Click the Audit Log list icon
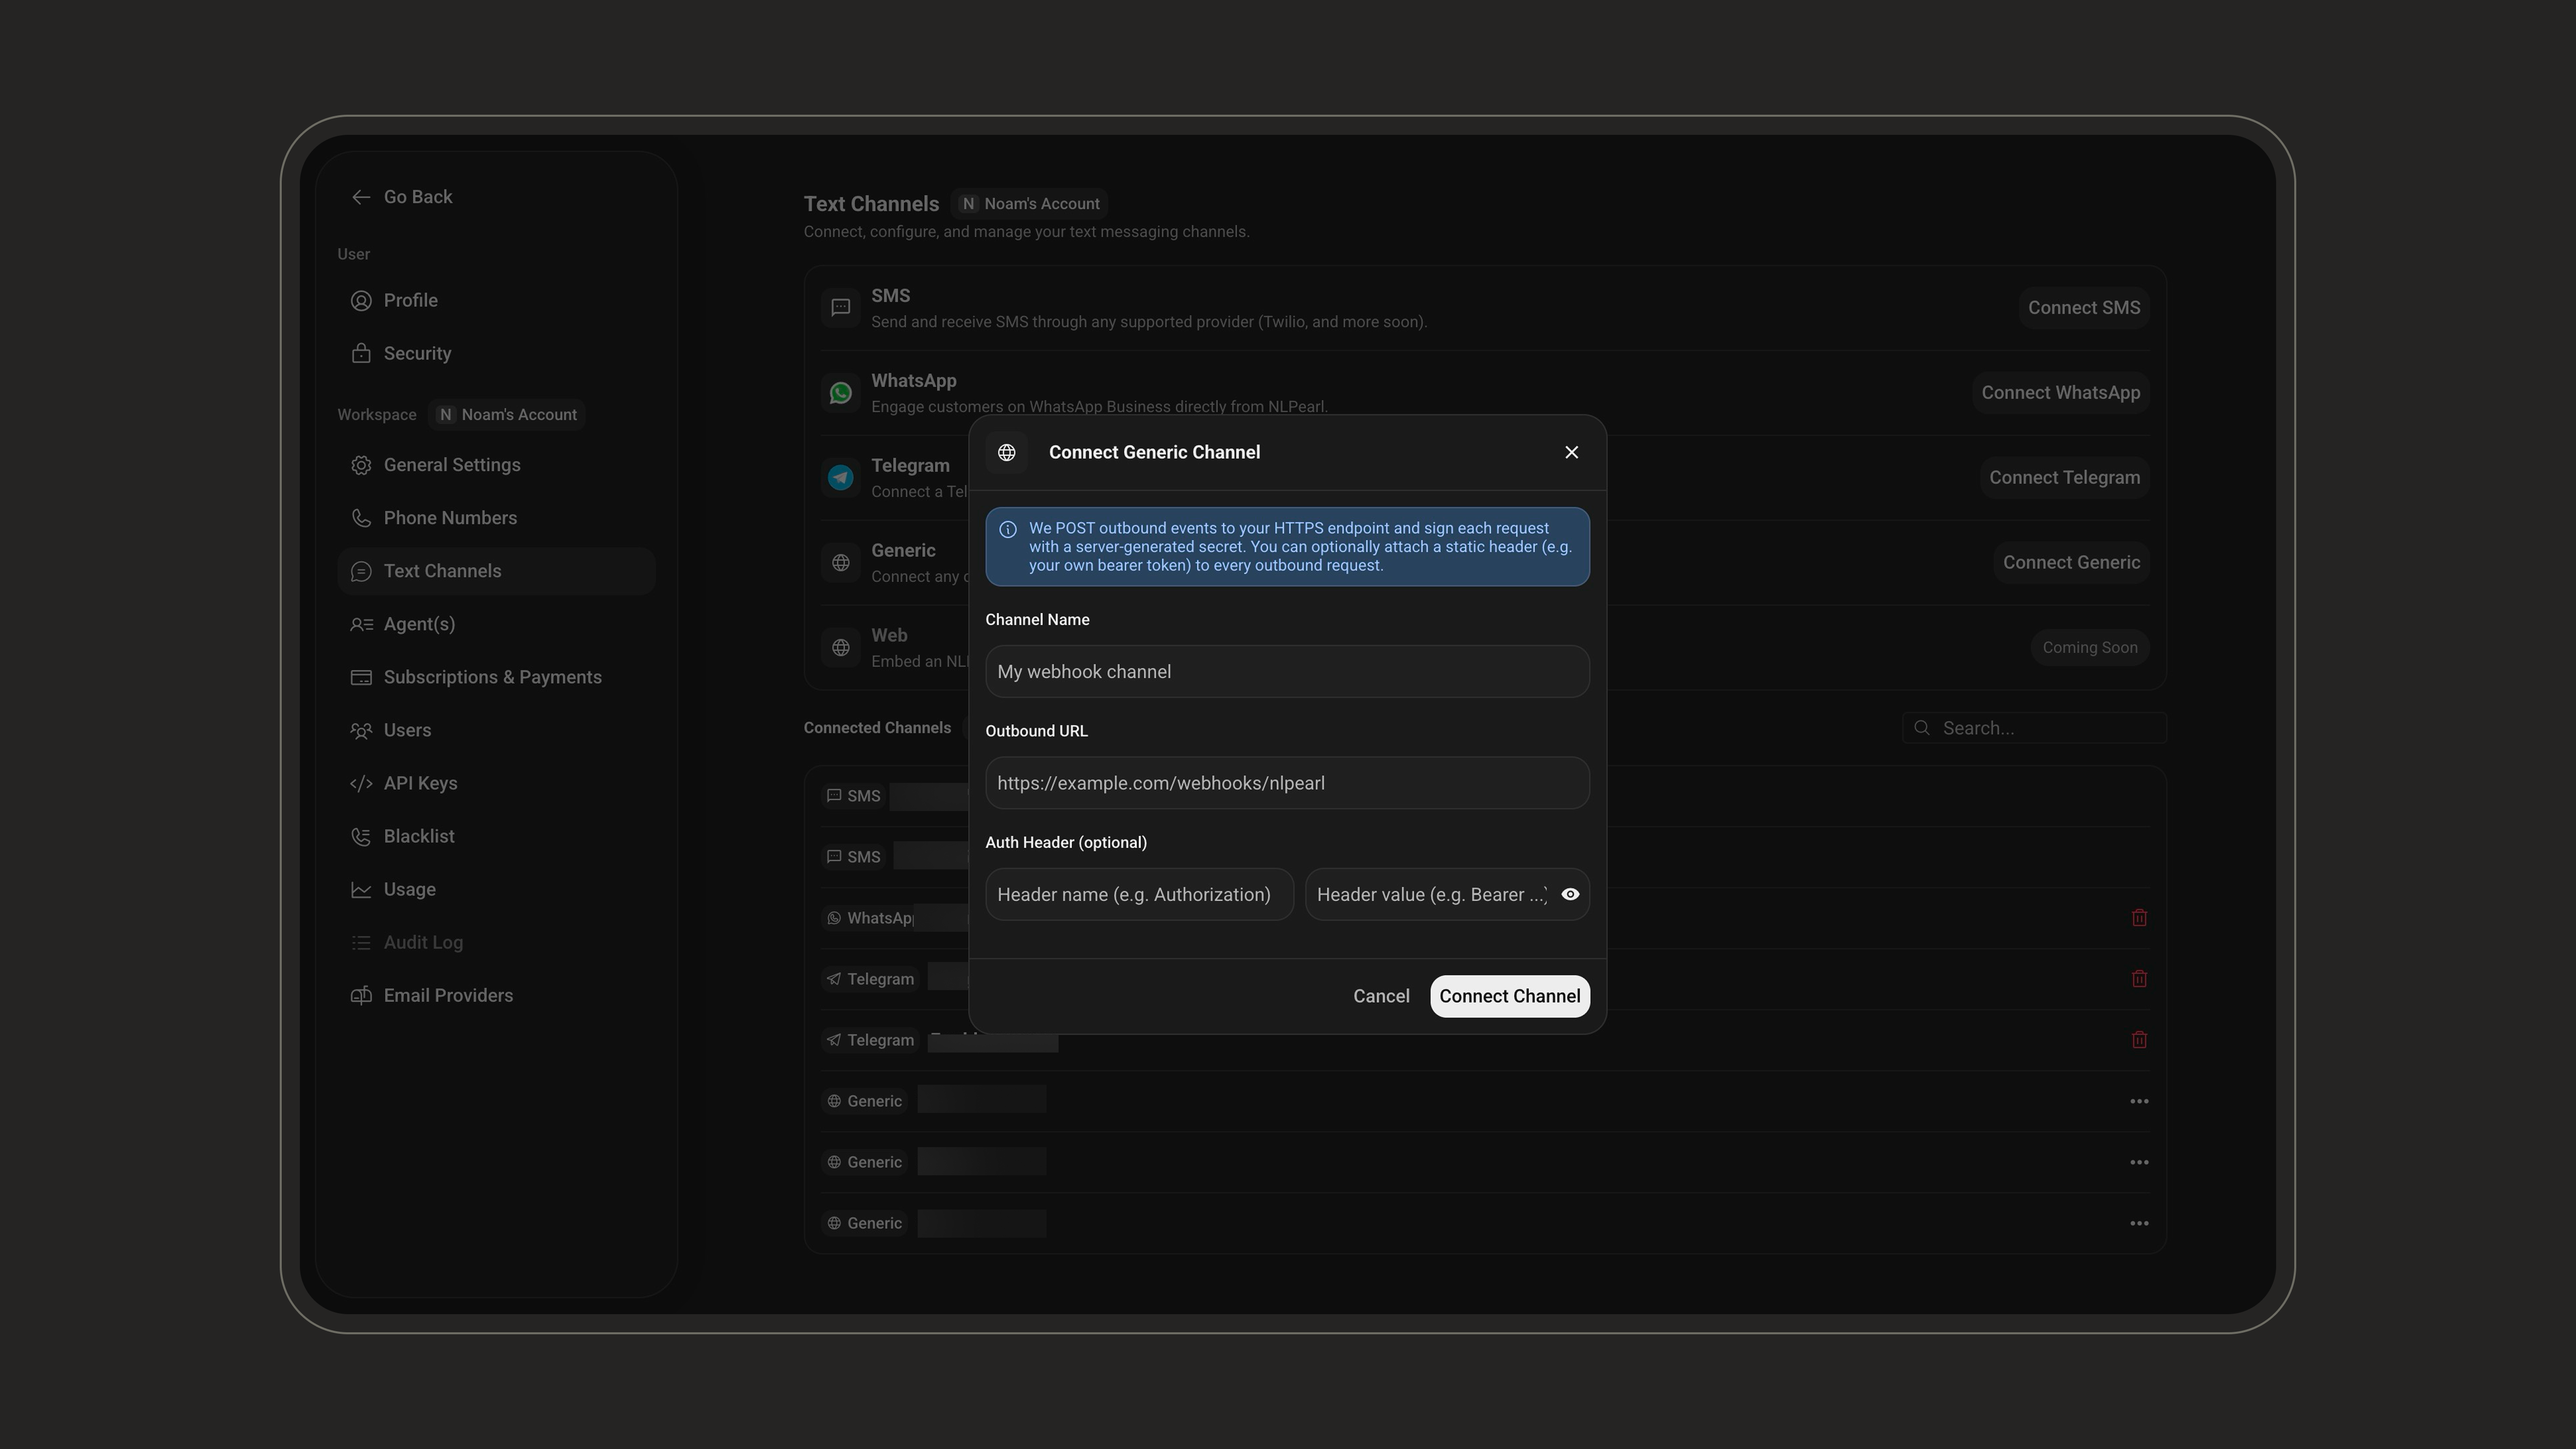 pyautogui.click(x=361, y=942)
